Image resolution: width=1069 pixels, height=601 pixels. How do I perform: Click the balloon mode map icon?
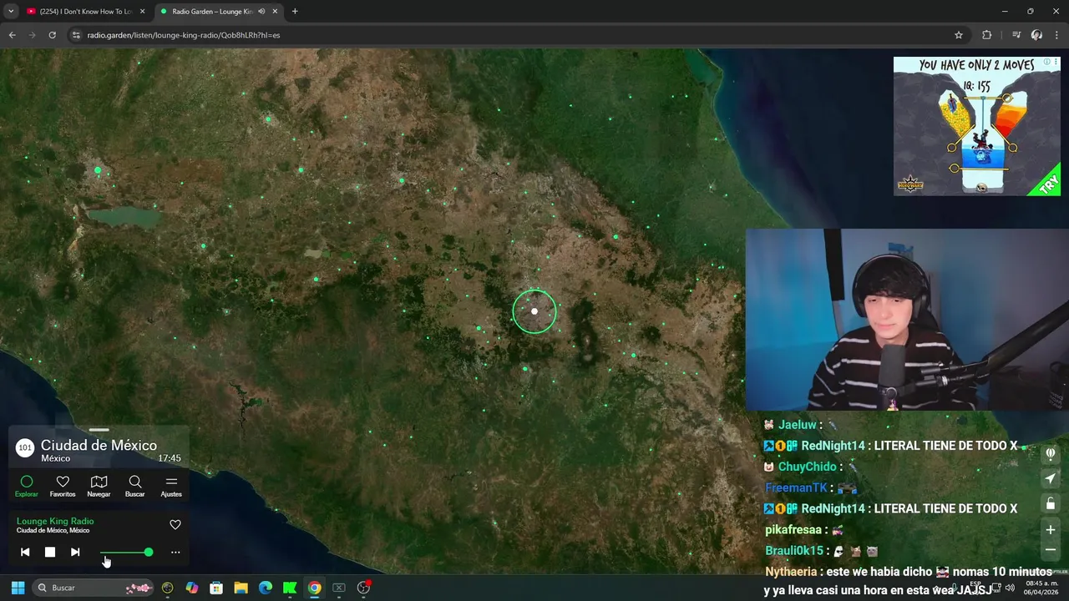point(1051,453)
